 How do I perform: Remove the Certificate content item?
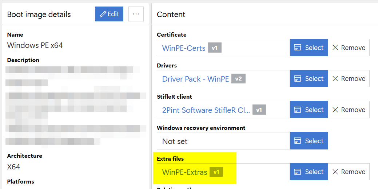click(349, 48)
